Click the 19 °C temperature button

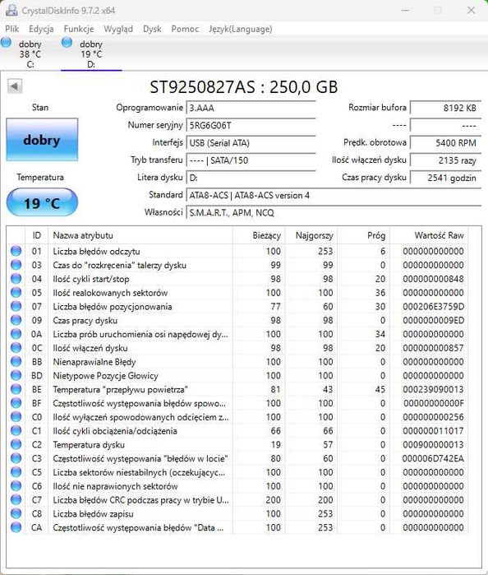click(42, 202)
